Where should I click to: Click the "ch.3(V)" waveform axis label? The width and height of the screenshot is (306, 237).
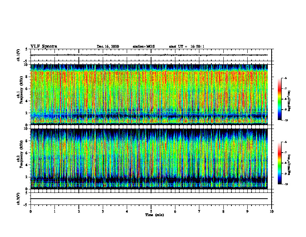(x=18, y=199)
